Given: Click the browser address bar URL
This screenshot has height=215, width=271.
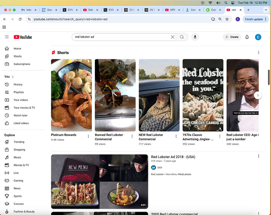Looking at the screenshot, I should [x=70, y=19].
